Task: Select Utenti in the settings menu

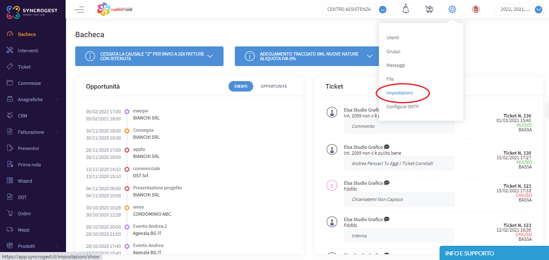Action: pyautogui.click(x=393, y=38)
